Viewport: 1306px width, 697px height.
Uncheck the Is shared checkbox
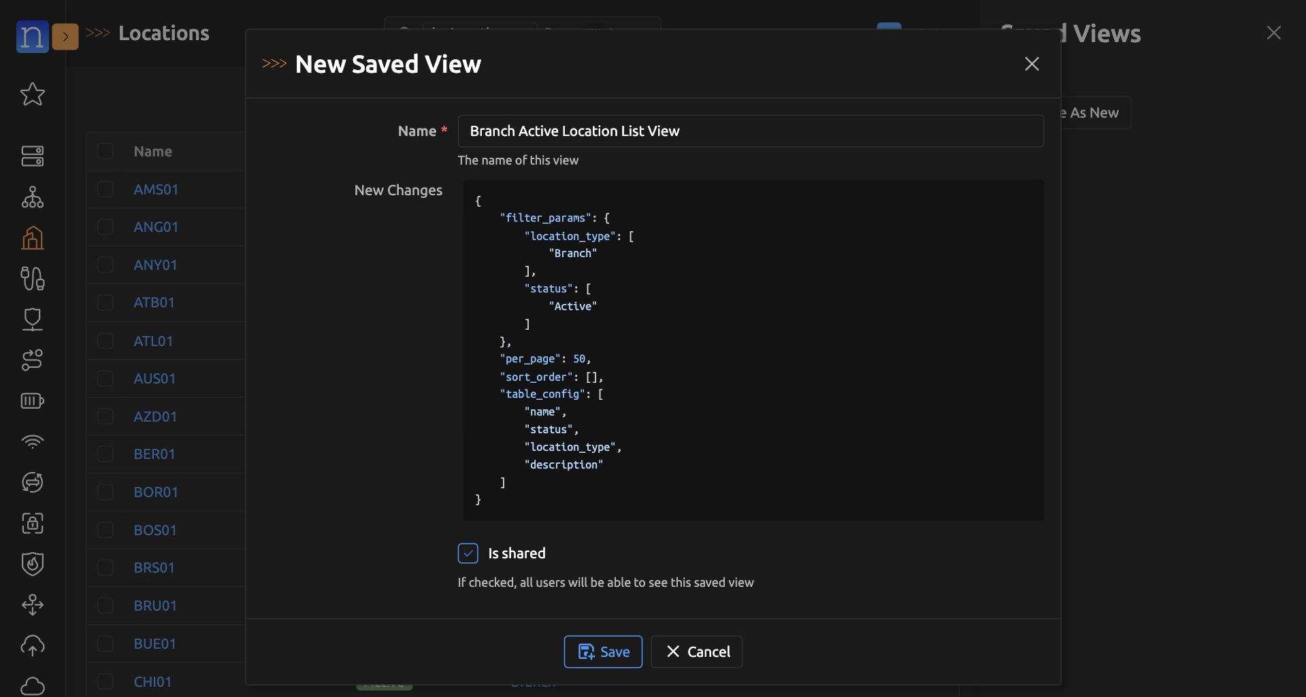click(x=468, y=554)
